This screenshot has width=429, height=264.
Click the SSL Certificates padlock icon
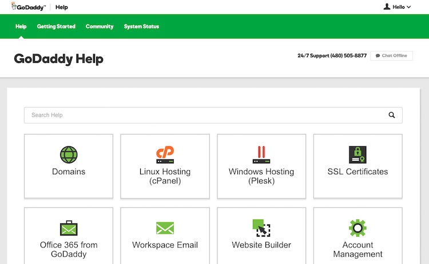click(357, 155)
